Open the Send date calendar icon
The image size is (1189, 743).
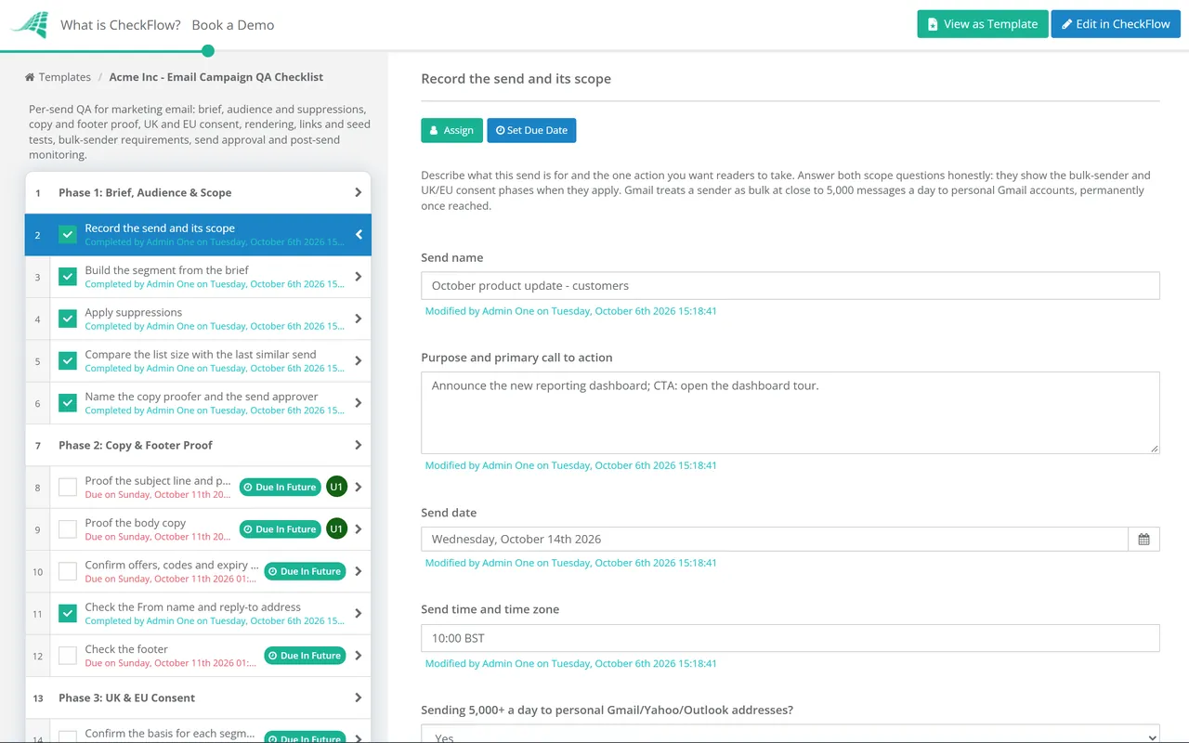(1143, 539)
